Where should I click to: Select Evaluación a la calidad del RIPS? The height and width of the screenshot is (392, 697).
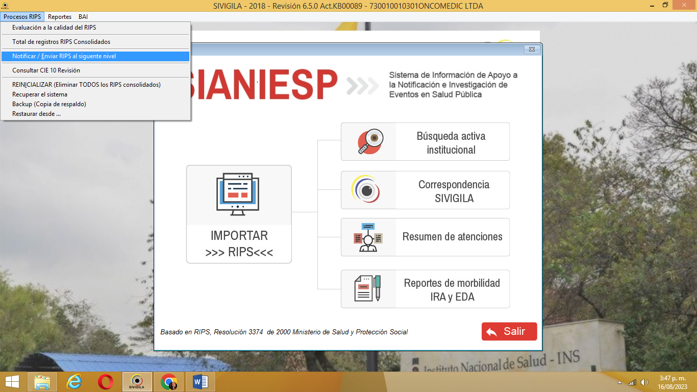(x=54, y=28)
